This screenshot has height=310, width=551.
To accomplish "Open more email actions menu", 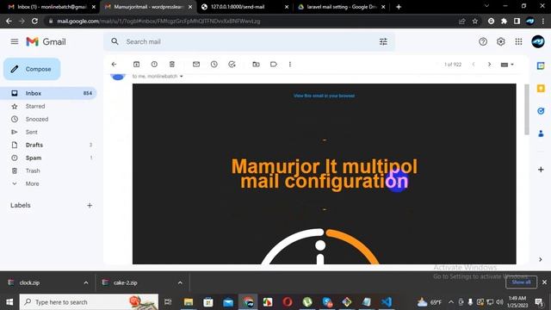I will click(x=290, y=65).
